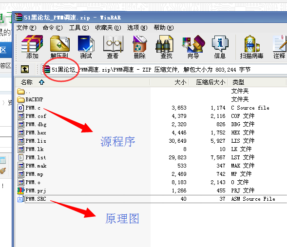Click the 注释 (Comment) toolbar icon
This screenshot has height=247, width=287.
(x=279, y=43)
